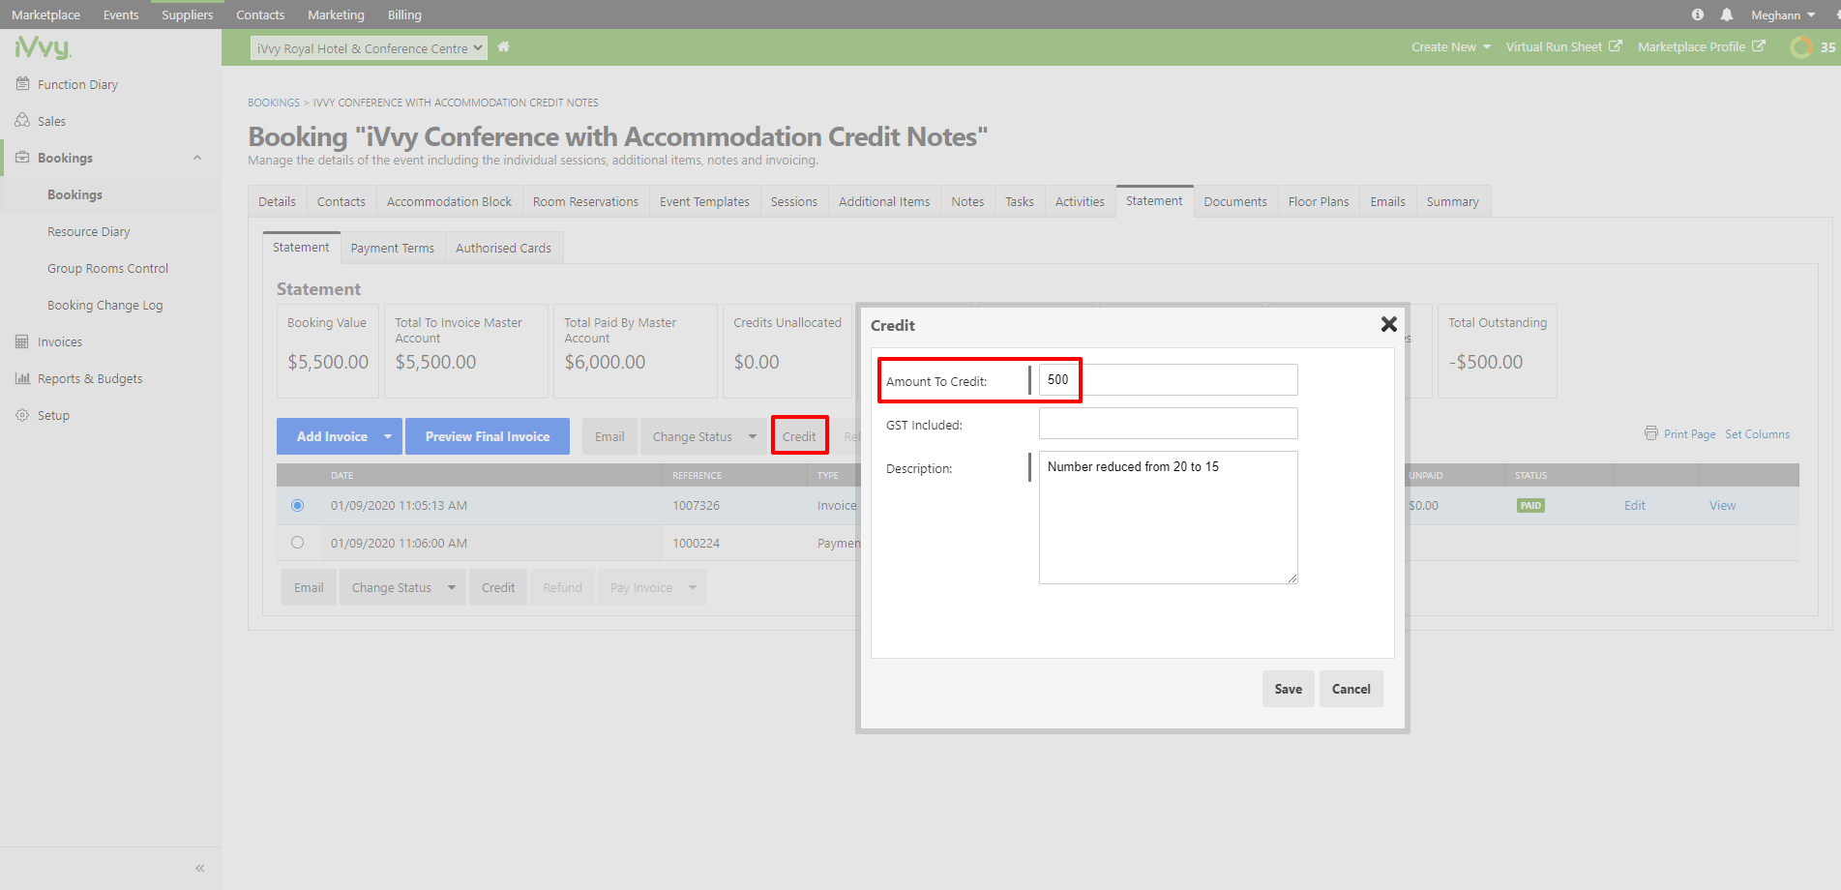Open the home icon beside venue selector

[x=504, y=46]
